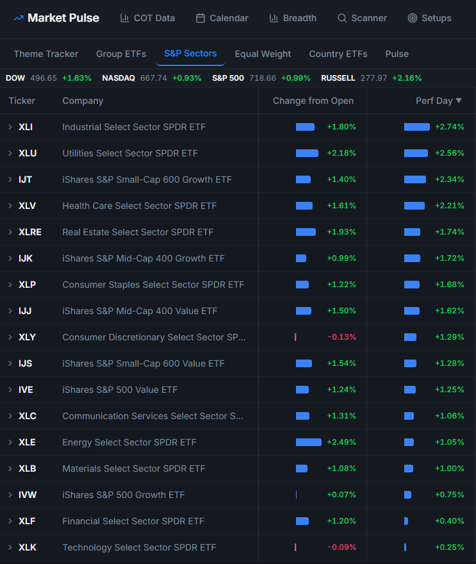Expand the XLI row chevron

[x=10, y=127]
